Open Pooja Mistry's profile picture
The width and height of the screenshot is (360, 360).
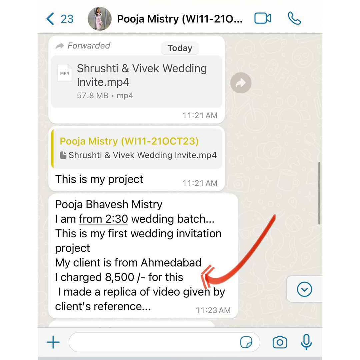[99, 19]
